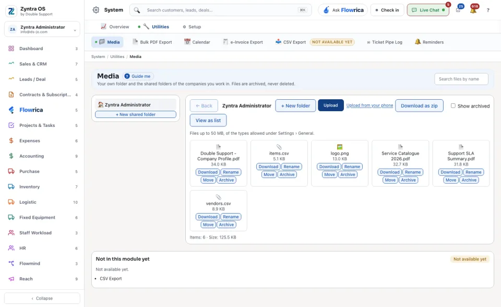Focus the global search customers field
The height and width of the screenshot is (307, 501).
click(220, 10)
